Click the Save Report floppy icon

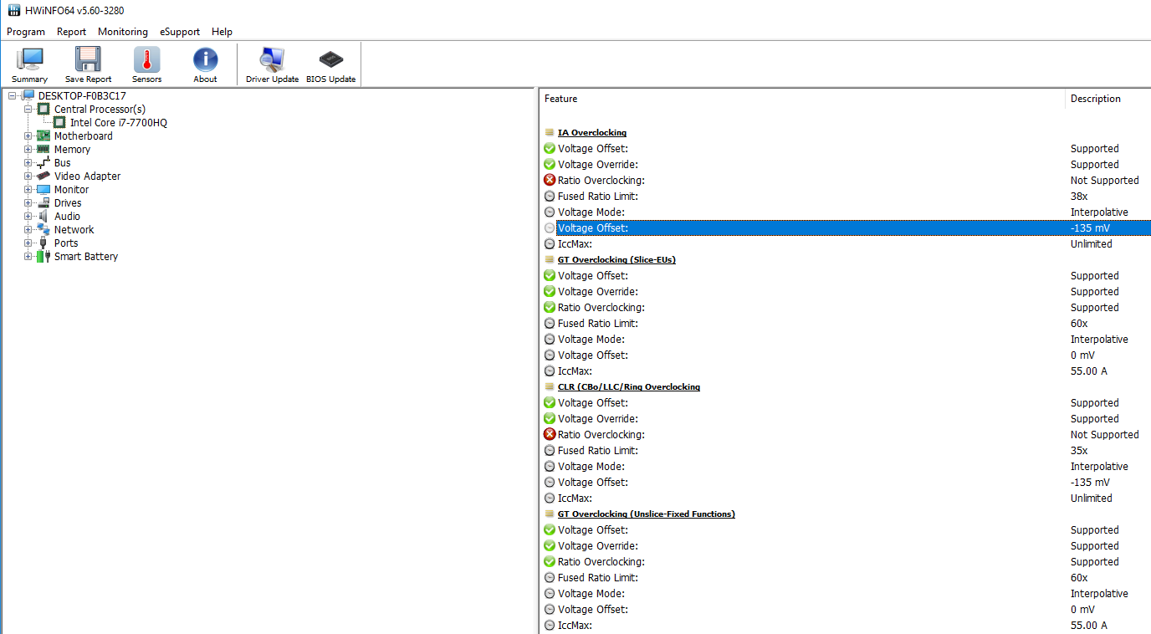[x=88, y=60]
